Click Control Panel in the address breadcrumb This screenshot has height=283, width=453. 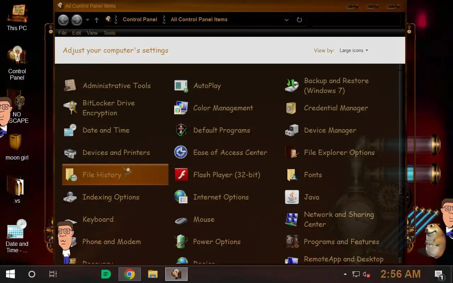click(x=140, y=19)
